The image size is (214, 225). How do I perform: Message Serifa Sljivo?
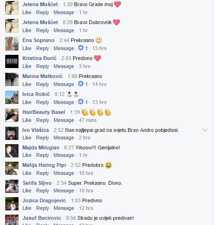point(64,190)
